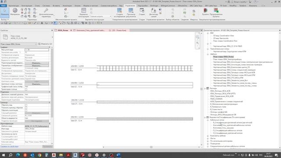Collapse the Графика section in Properties
Viewport: 281px width, 158px height.
[x=50, y=47]
